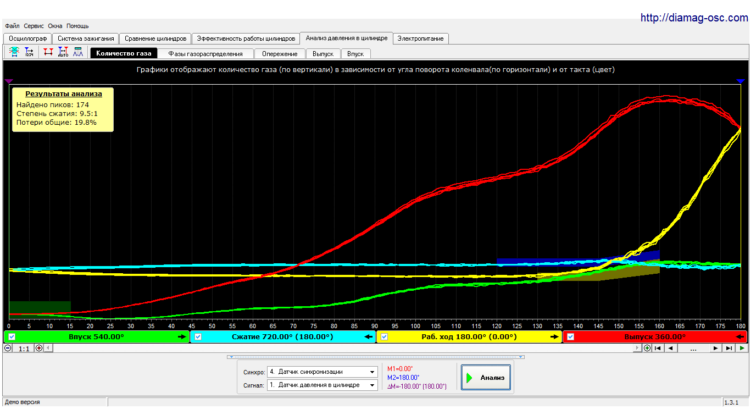The width and height of the screenshot is (756, 409).
Task: Select the Количество газа sub-tab
Action: click(124, 53)
